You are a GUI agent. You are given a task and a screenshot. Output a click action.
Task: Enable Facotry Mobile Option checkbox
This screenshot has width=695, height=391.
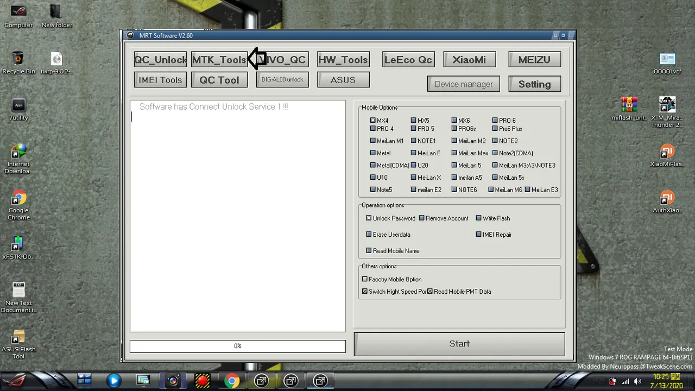pos(365,279)
